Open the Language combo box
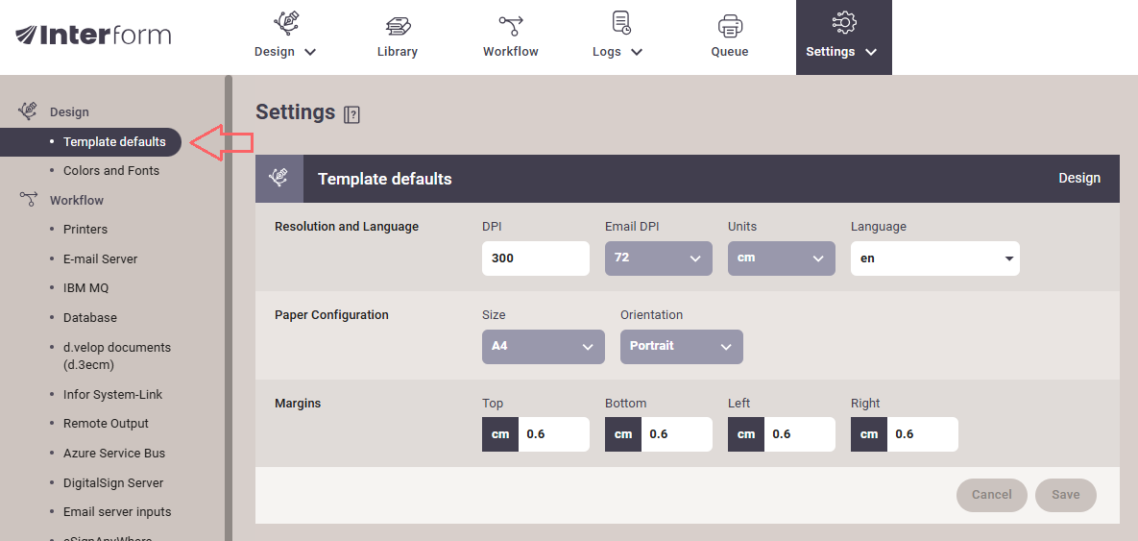The height and width of the screenshot is (541, 1138). click(934, 258)
